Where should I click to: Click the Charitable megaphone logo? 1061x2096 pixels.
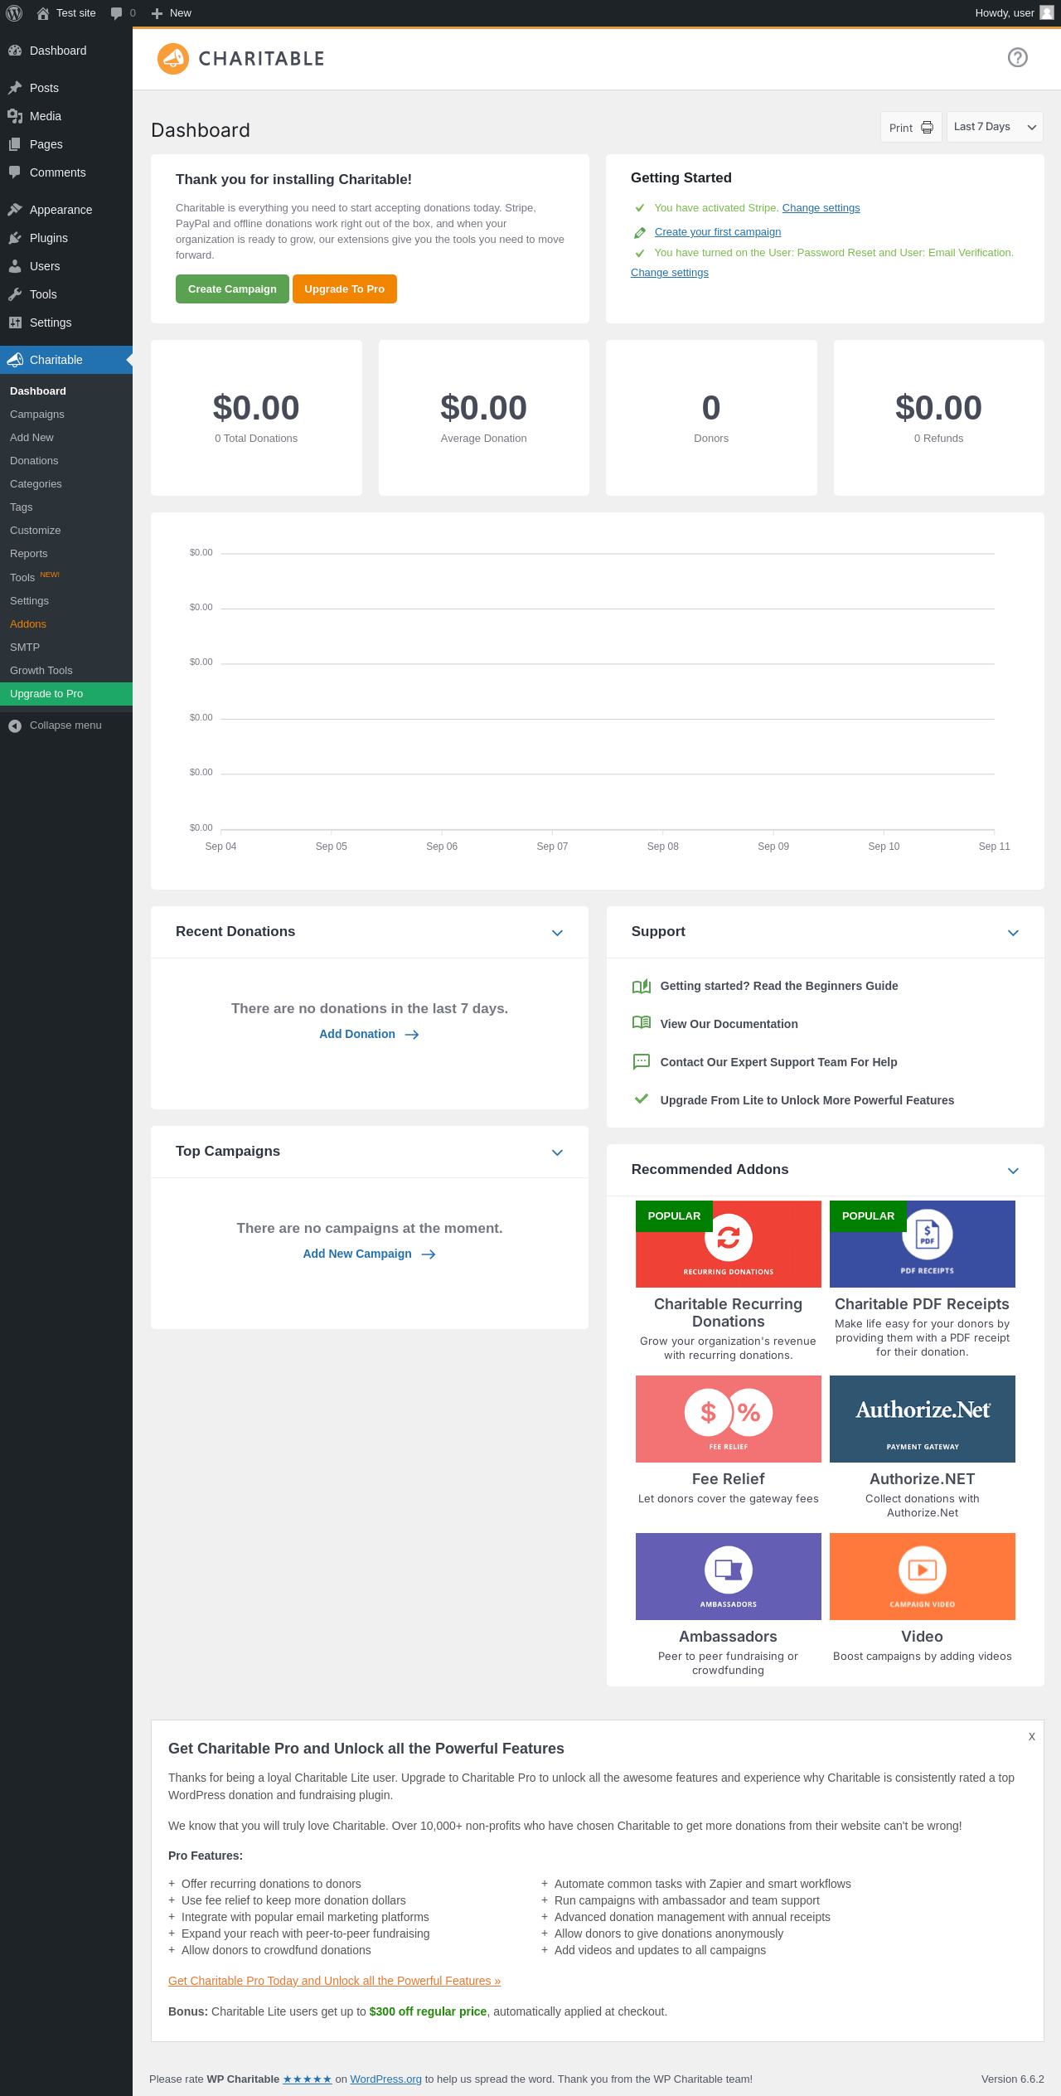pos(173,59)
